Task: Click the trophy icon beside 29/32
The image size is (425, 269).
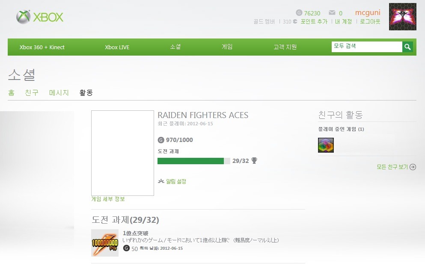Action: click(x=254, y=161)
